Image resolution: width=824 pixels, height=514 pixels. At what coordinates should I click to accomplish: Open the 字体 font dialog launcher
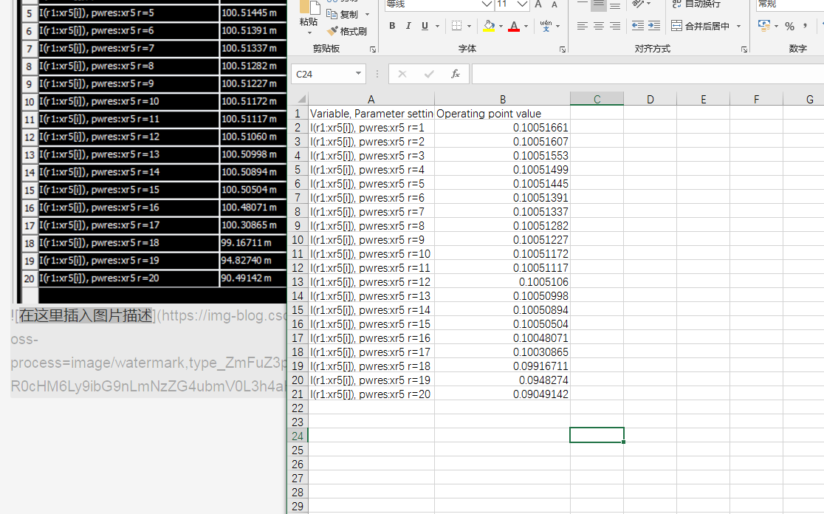562,47
